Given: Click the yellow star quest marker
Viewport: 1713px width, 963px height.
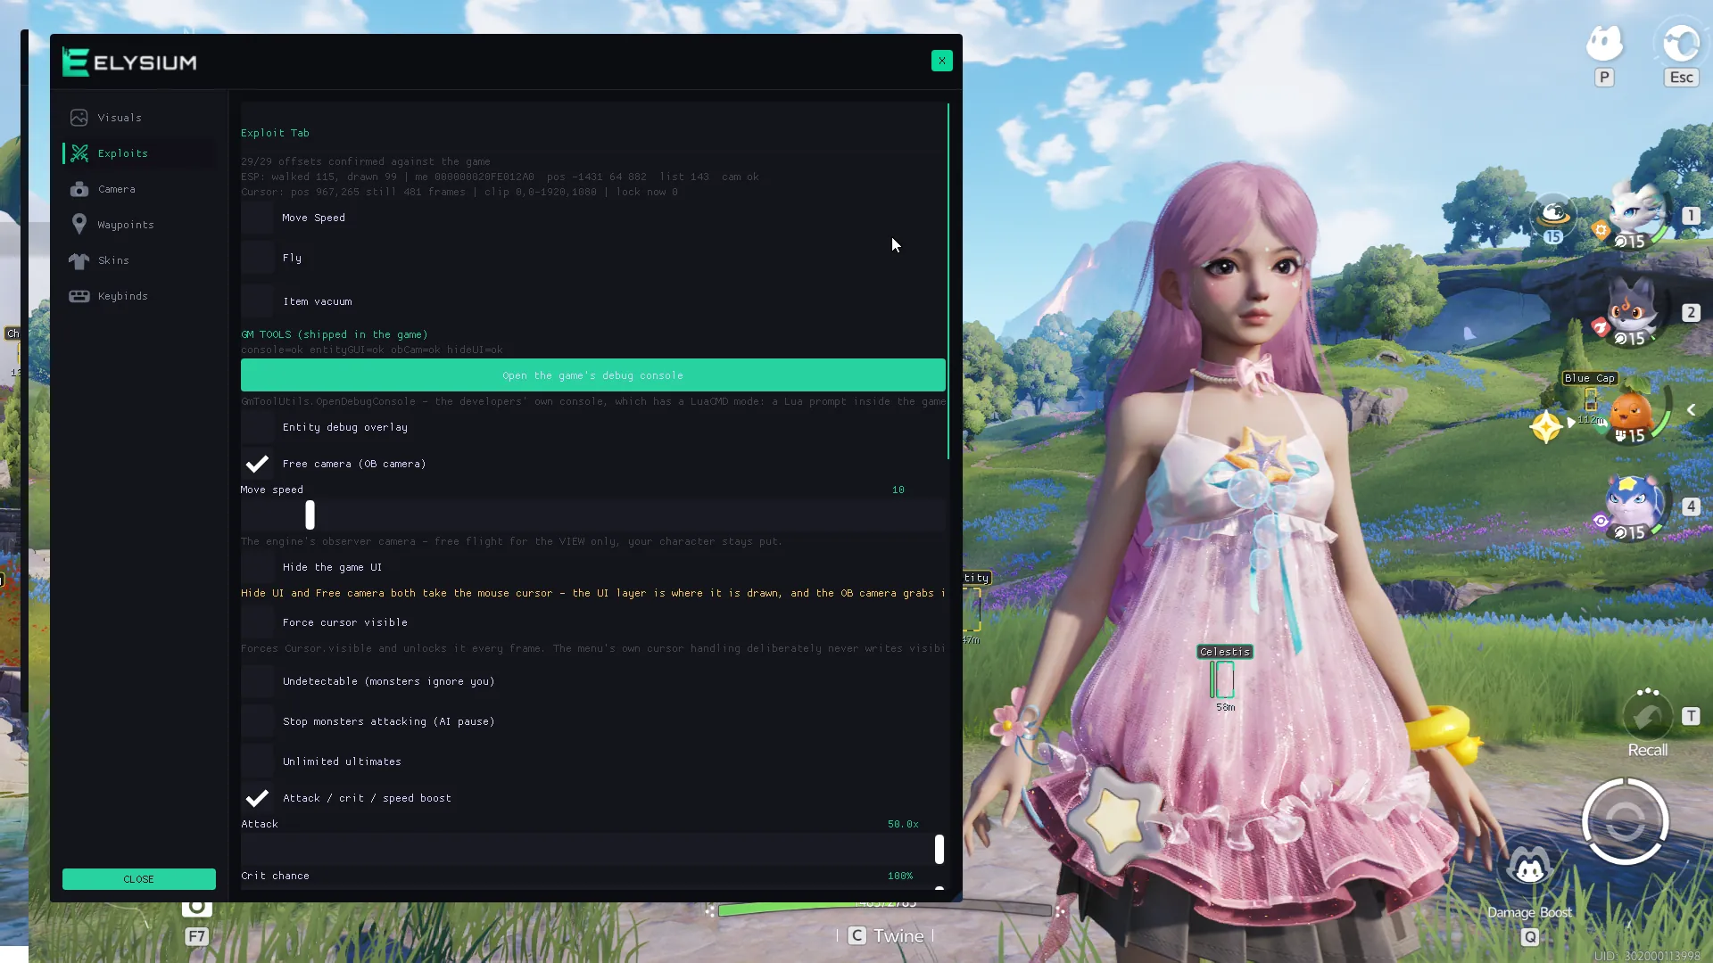Looking at the screenshot, I should tap(1545, 427).
